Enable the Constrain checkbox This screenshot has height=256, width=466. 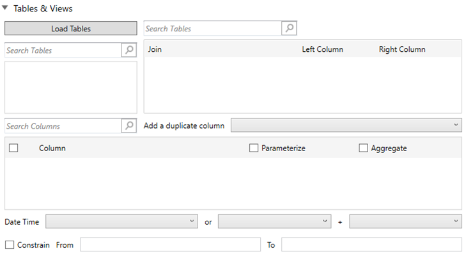[10, 244]
